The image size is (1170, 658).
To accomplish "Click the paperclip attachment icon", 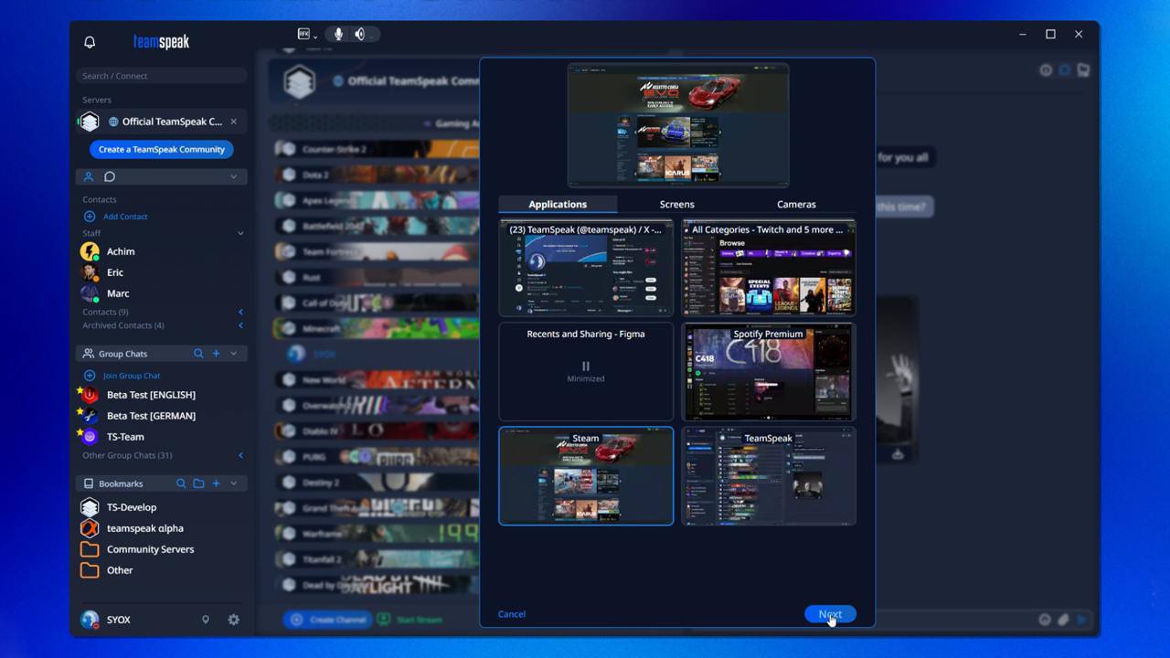I will (x=1063, y=620).
